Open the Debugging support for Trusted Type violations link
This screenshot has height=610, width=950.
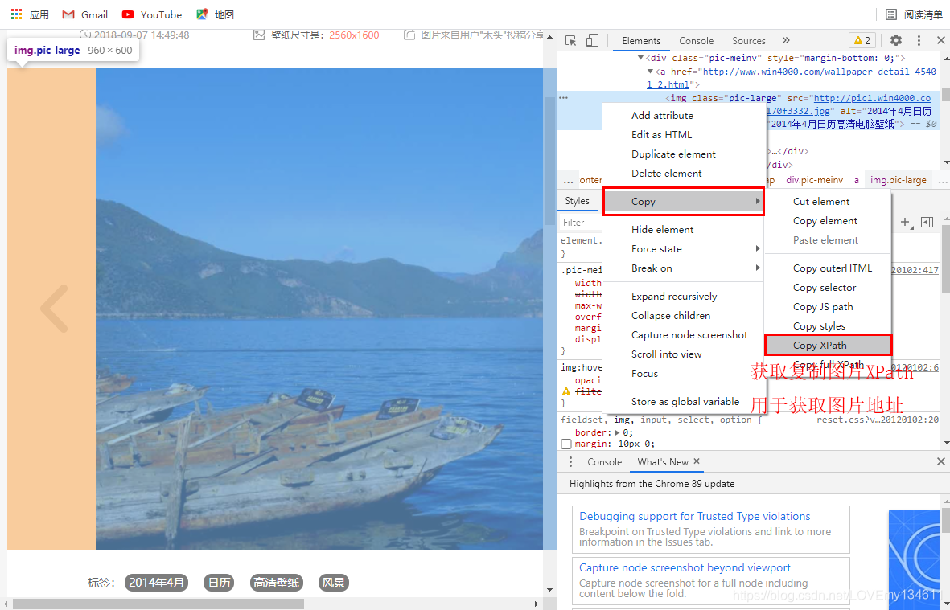click(694, 517)
